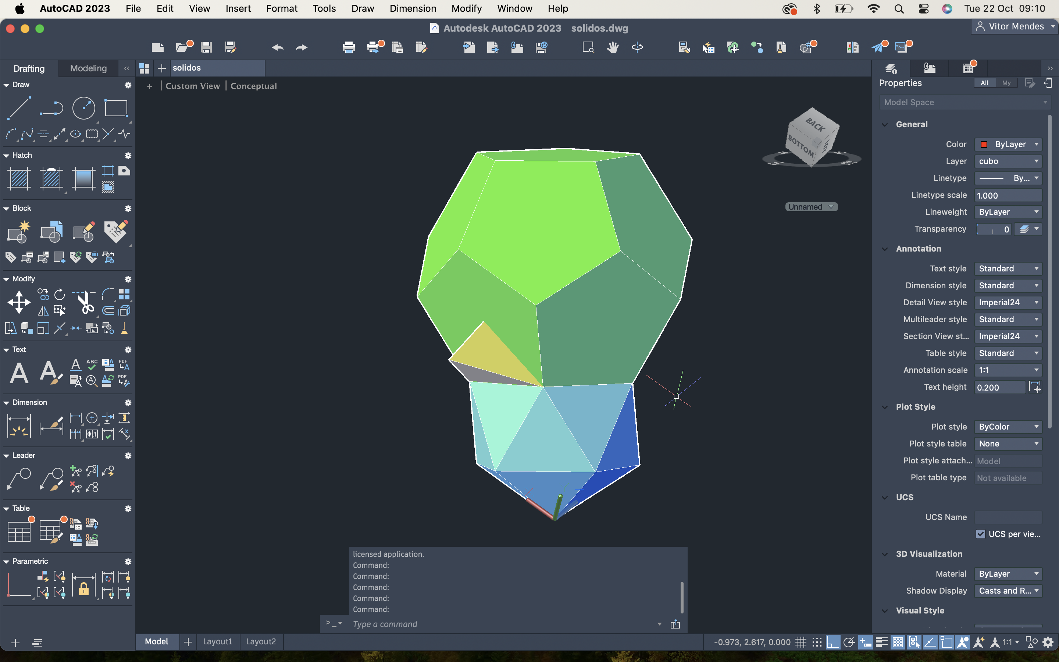Select the Polyline tool
The height and width of the screenshot is (662, 1059).
[51, 108]
